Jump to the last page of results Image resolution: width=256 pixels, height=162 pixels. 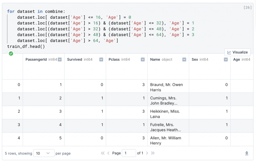[x=153, y=153]
